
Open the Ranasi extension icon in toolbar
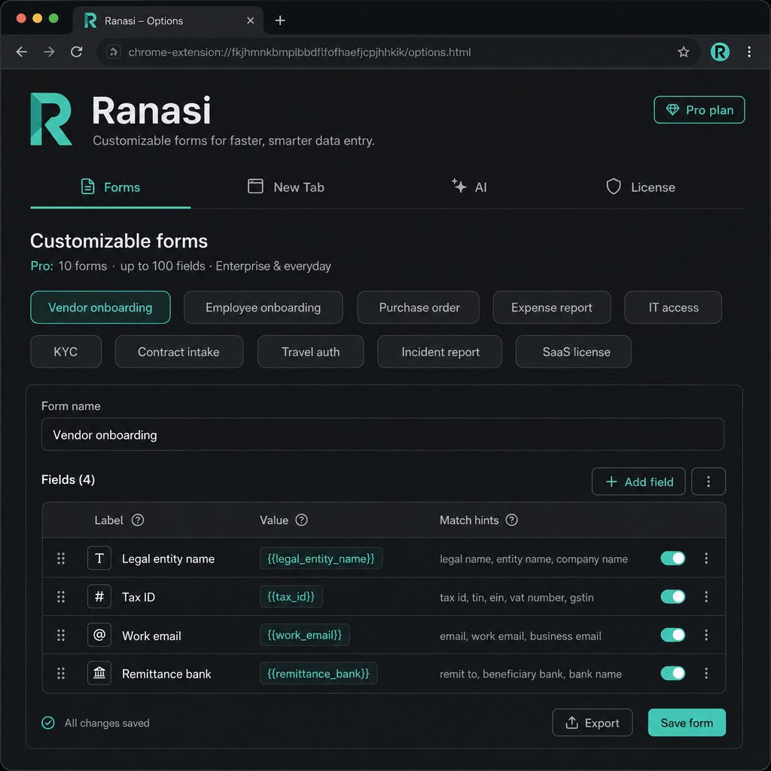719,52
